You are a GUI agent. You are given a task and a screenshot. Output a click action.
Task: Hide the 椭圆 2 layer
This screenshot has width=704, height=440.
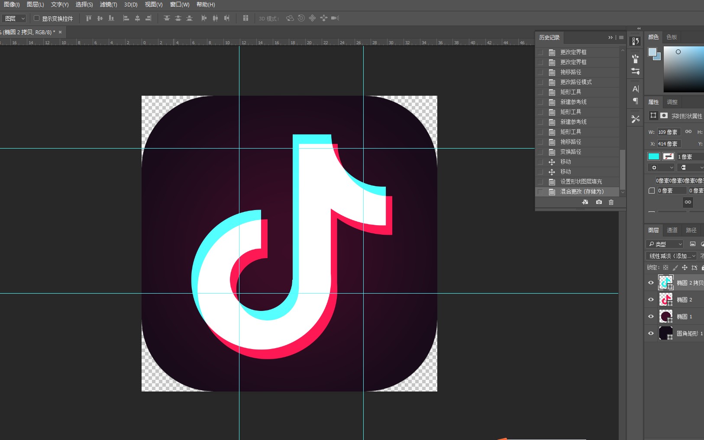(x=651, y=300)
